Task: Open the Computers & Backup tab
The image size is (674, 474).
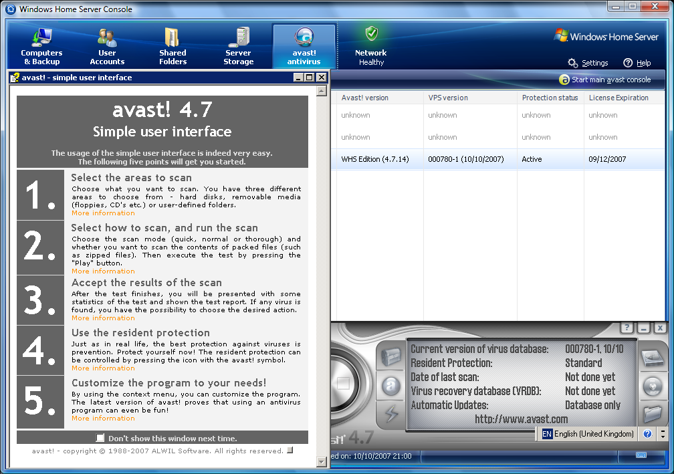Action: click(x=41, y=46)
